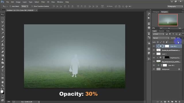Image resolution: width=184 pixels, height=103 pixels.
Task: Select the Brush tool
Action: 3,41
